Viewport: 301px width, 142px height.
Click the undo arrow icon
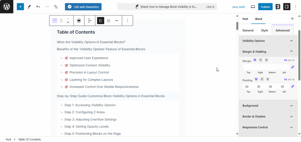point(38,7)
